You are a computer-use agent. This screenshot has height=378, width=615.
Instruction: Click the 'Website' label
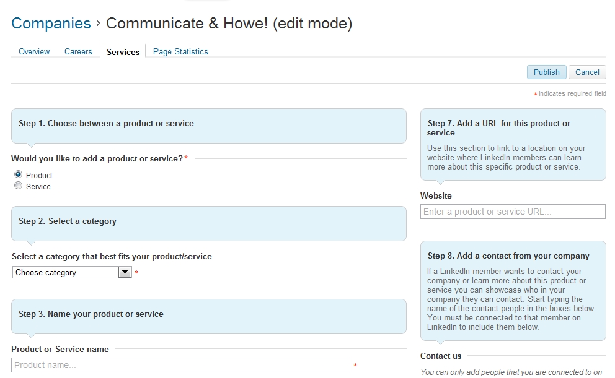click(436, 195)
